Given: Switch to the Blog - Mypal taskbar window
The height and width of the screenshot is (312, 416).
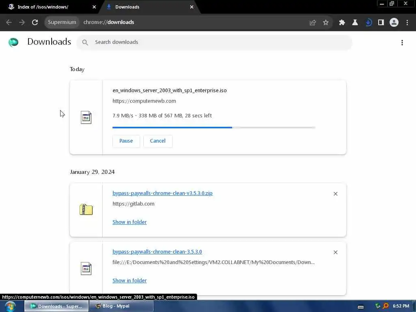Looking at the screenshot, I should tap(121, 306).
